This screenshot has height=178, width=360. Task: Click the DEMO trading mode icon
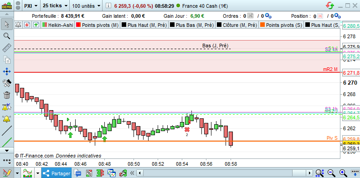[7, 5]
